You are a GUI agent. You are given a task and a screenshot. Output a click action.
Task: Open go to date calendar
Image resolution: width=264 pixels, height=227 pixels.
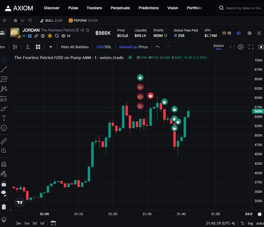53,223
